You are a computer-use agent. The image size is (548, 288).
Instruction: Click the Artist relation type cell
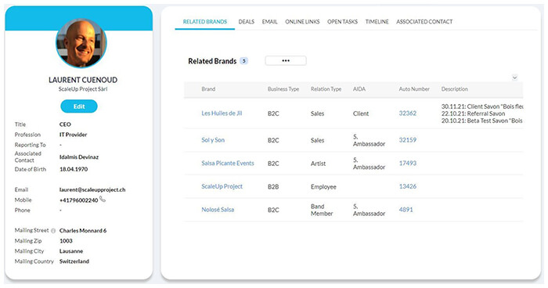318,164
